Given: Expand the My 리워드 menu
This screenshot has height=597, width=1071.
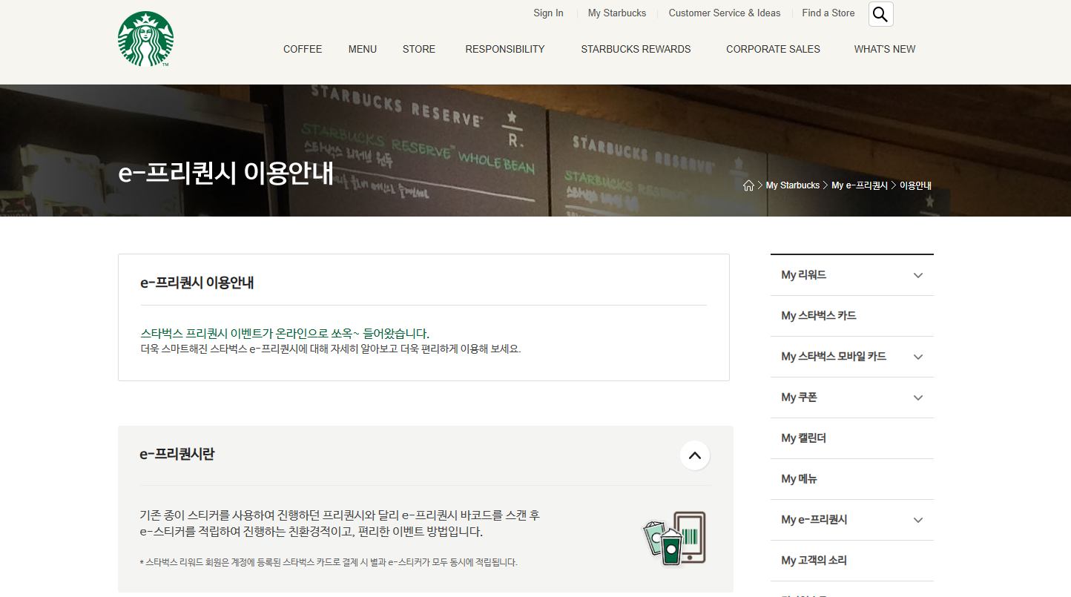Looking at the screenshot, I should point(917,274).
